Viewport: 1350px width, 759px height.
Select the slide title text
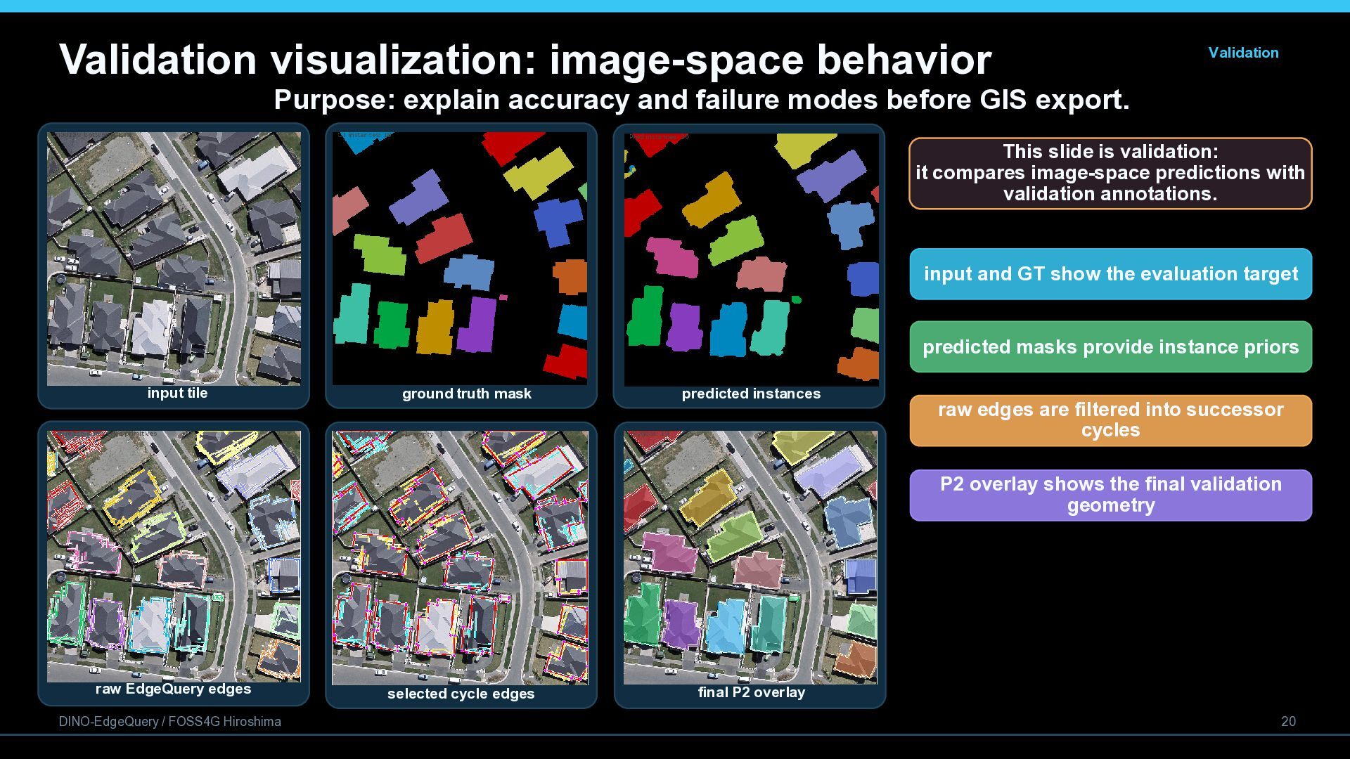tap(525, 59)
